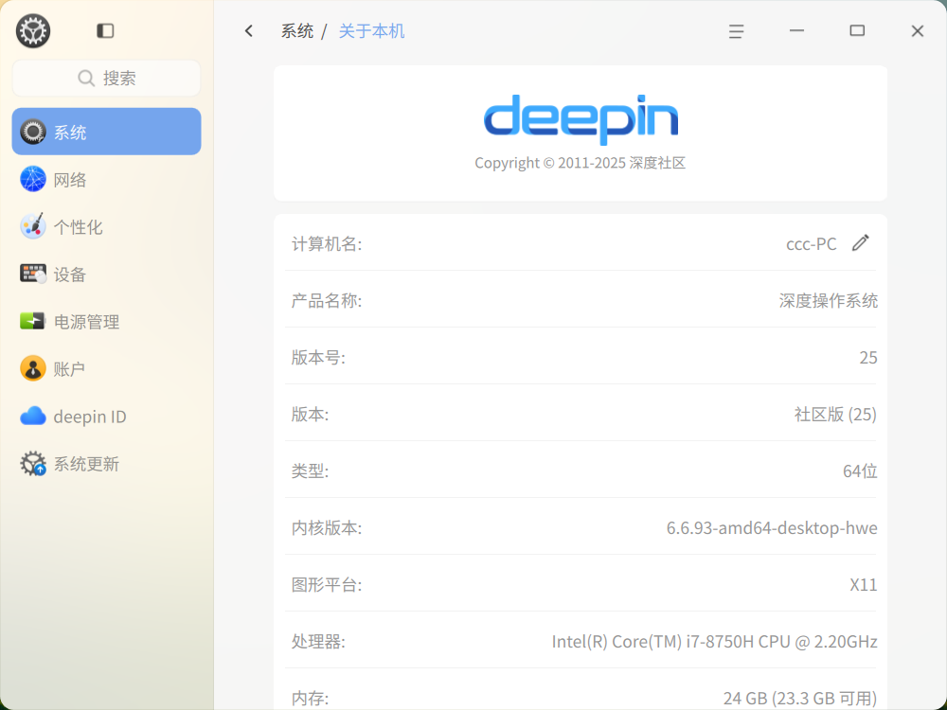This screenshot has width=947, height=710.
Task: Click the search field in sidebar
Action: tap(106, 78)
